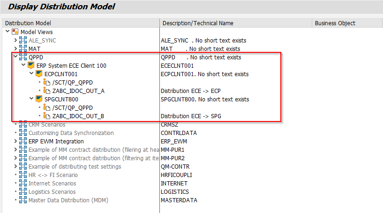Expand the ERP EWM Integration node
The image size is (383, 213).
15,141
